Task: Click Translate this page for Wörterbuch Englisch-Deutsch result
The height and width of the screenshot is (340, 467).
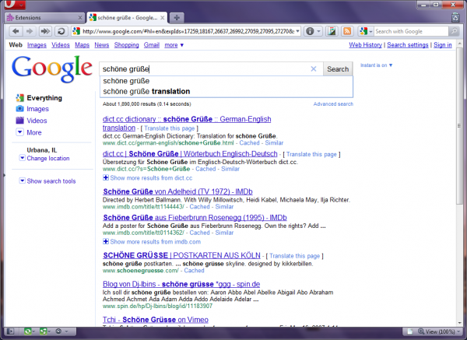Action: (311, 154)
